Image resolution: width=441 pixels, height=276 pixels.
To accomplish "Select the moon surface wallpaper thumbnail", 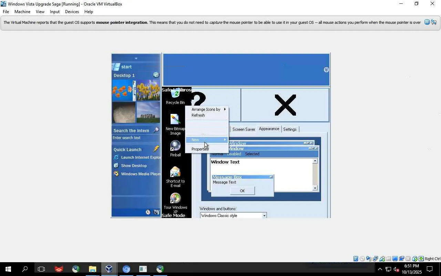I will [123, 112].
